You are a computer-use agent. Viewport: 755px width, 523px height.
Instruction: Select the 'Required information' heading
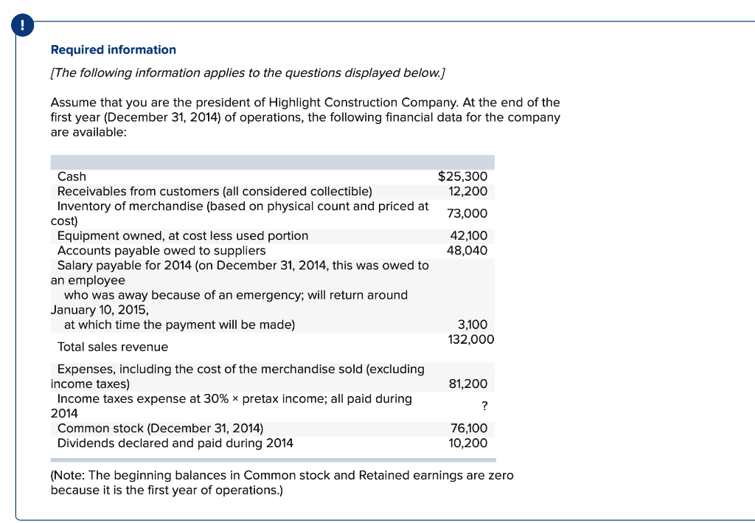click(x=113, y=49)
